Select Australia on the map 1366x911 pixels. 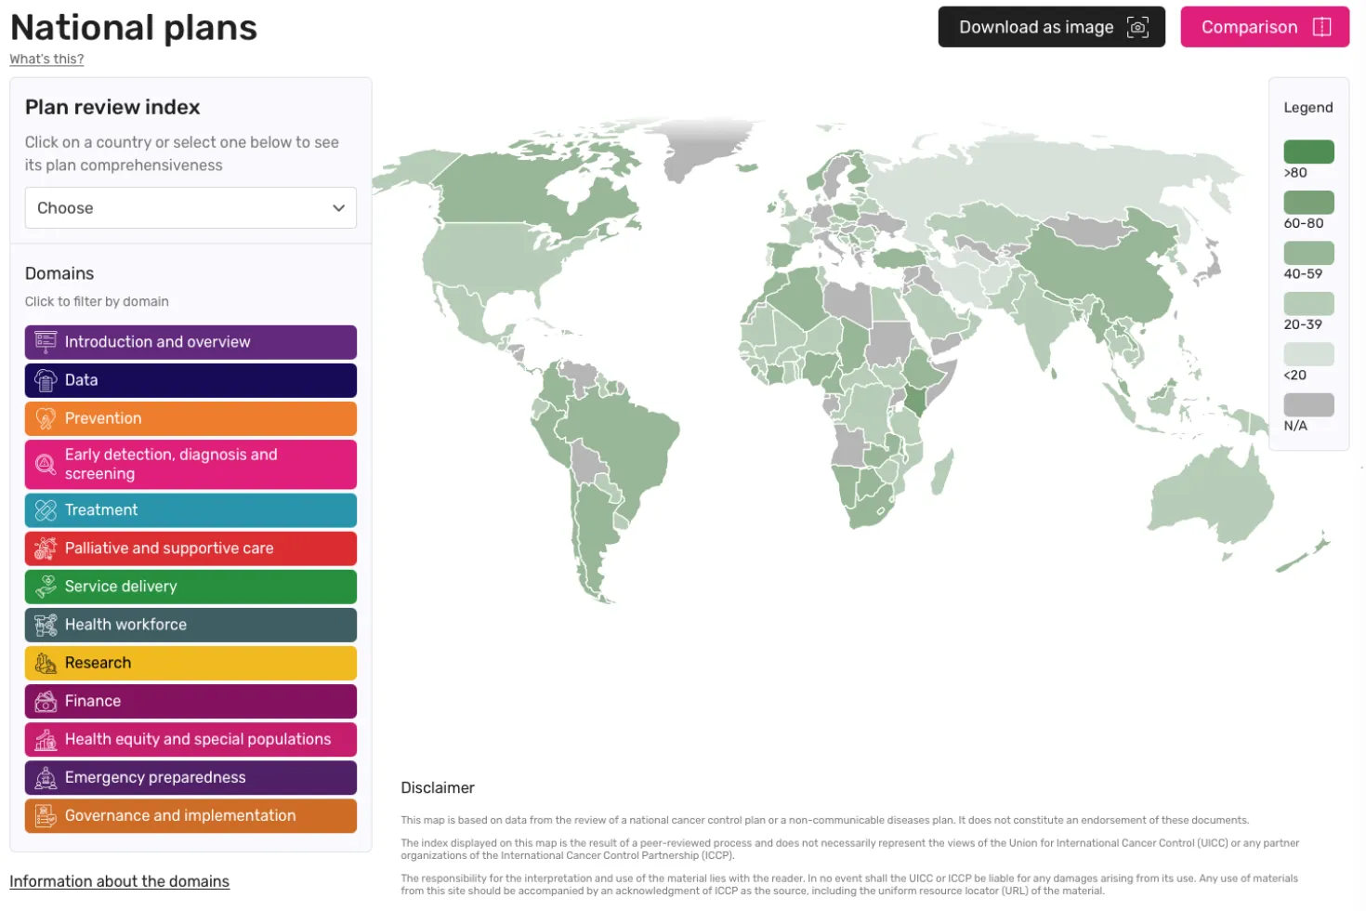[1213, 493]
